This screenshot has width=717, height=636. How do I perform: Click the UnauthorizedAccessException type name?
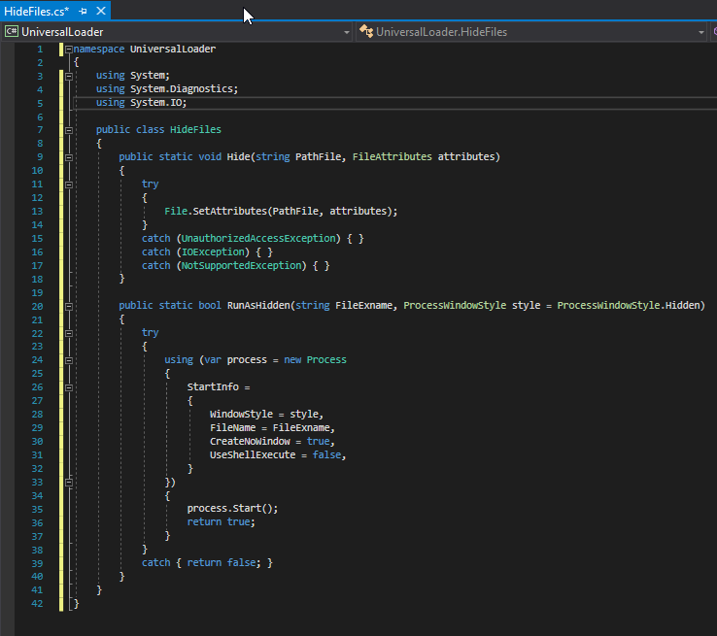pos(257,238)
